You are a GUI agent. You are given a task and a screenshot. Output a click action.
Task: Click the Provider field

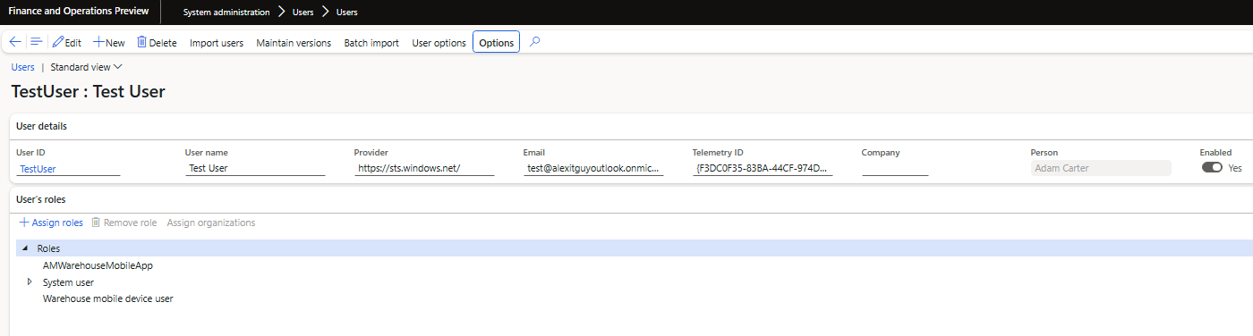click(x=424, y=168)
